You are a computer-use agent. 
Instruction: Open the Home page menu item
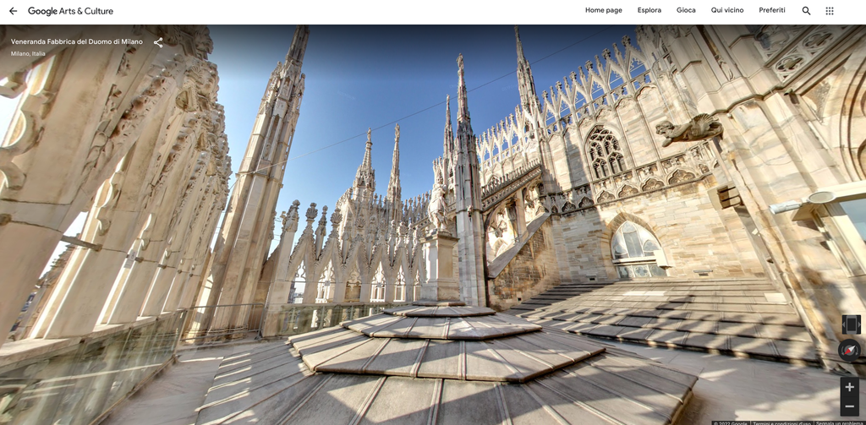(x=604, y=10)
